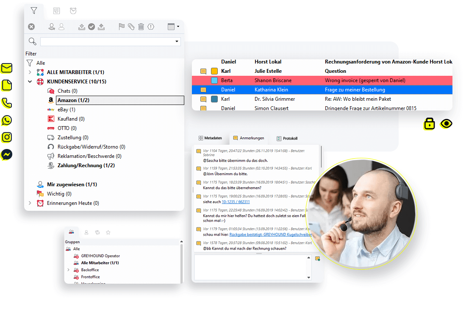Click the yellow phone icon
466x309 pixels.
pyautogui.click(x=7, y=103)
